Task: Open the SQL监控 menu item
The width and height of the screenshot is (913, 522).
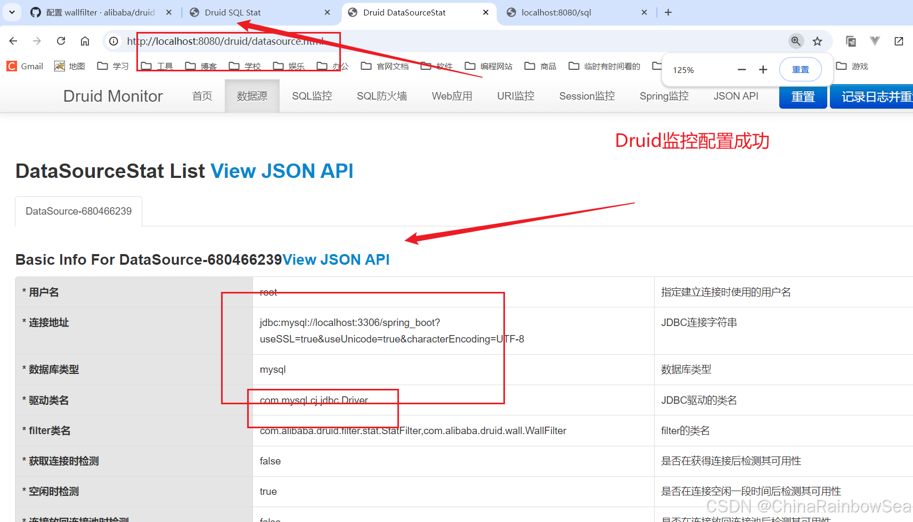Action: pyautogui.click(x=312, y=96)
